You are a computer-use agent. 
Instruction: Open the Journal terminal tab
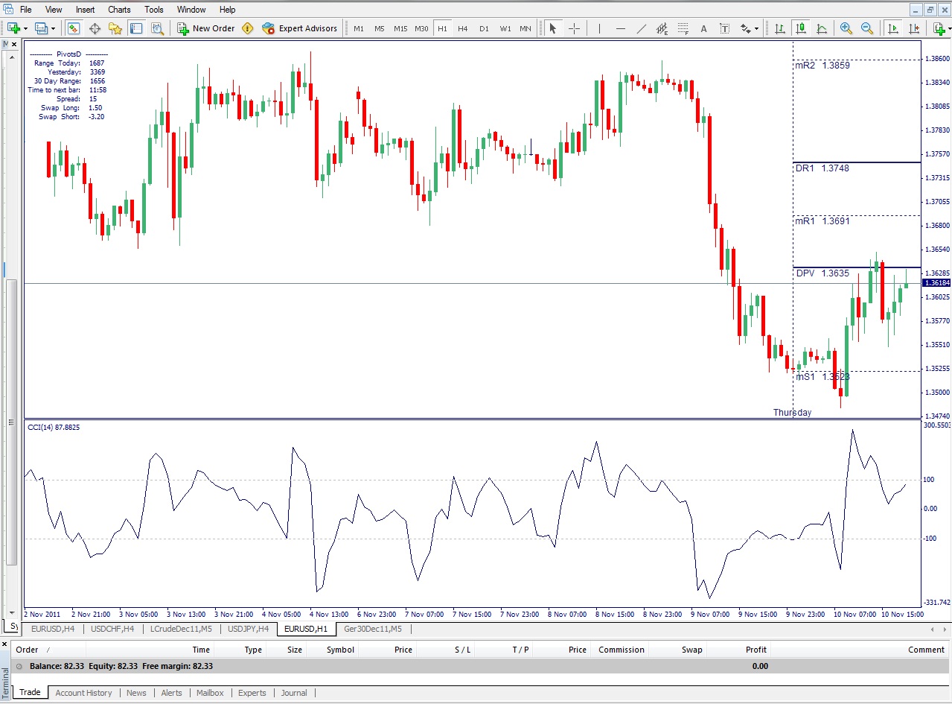pos(294,693)
